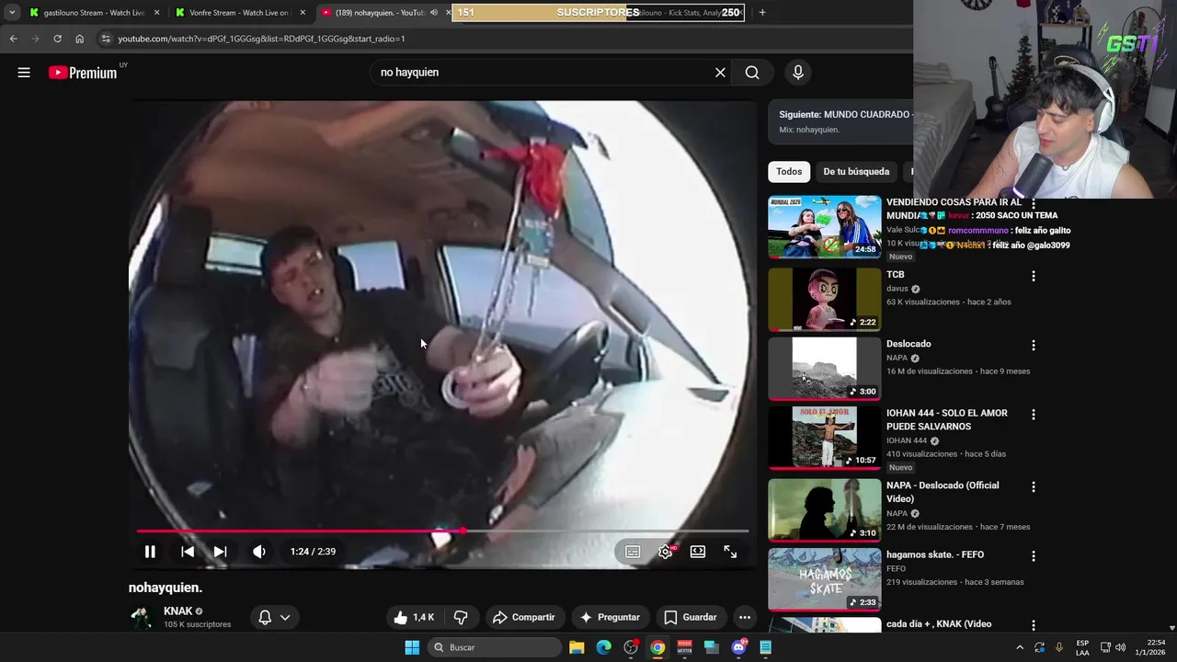Open File Explorer from the taskbar
The width and height of the screenshot is (1177, 662).
[x=577, y=647]
